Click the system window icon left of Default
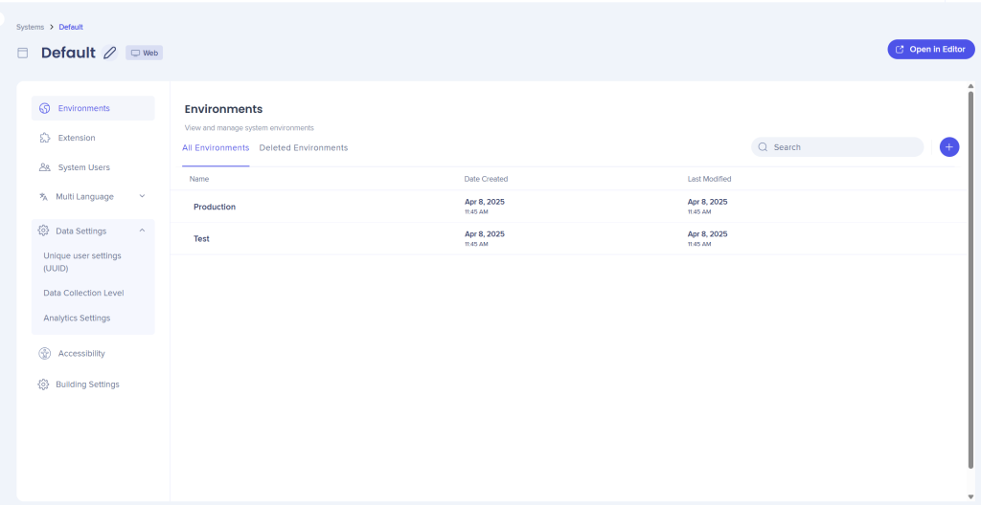This screenshot has width=981, height=505. pos(23,54)
